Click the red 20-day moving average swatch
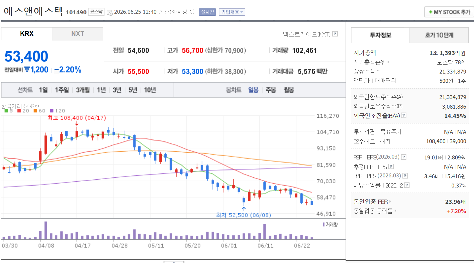 pos(19,111)
